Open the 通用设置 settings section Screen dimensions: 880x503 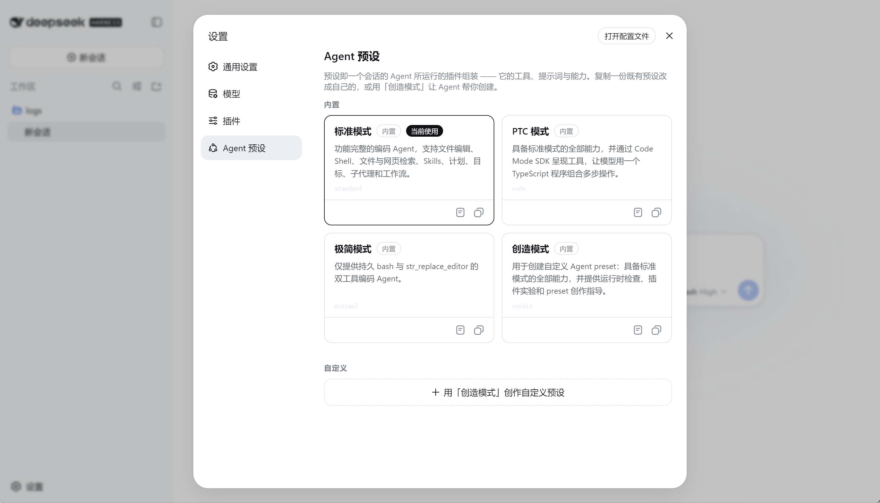click(251, 67)
